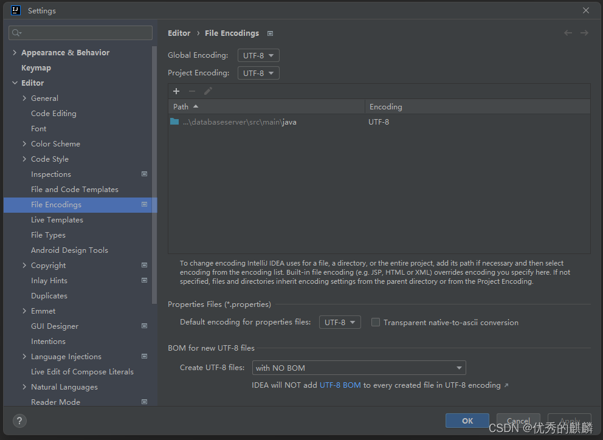Open Live Templates settings

[57, 220]
